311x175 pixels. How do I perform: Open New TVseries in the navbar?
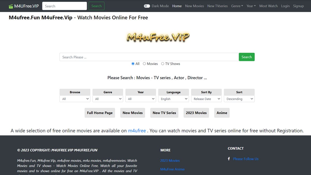[x=217, y=6]
